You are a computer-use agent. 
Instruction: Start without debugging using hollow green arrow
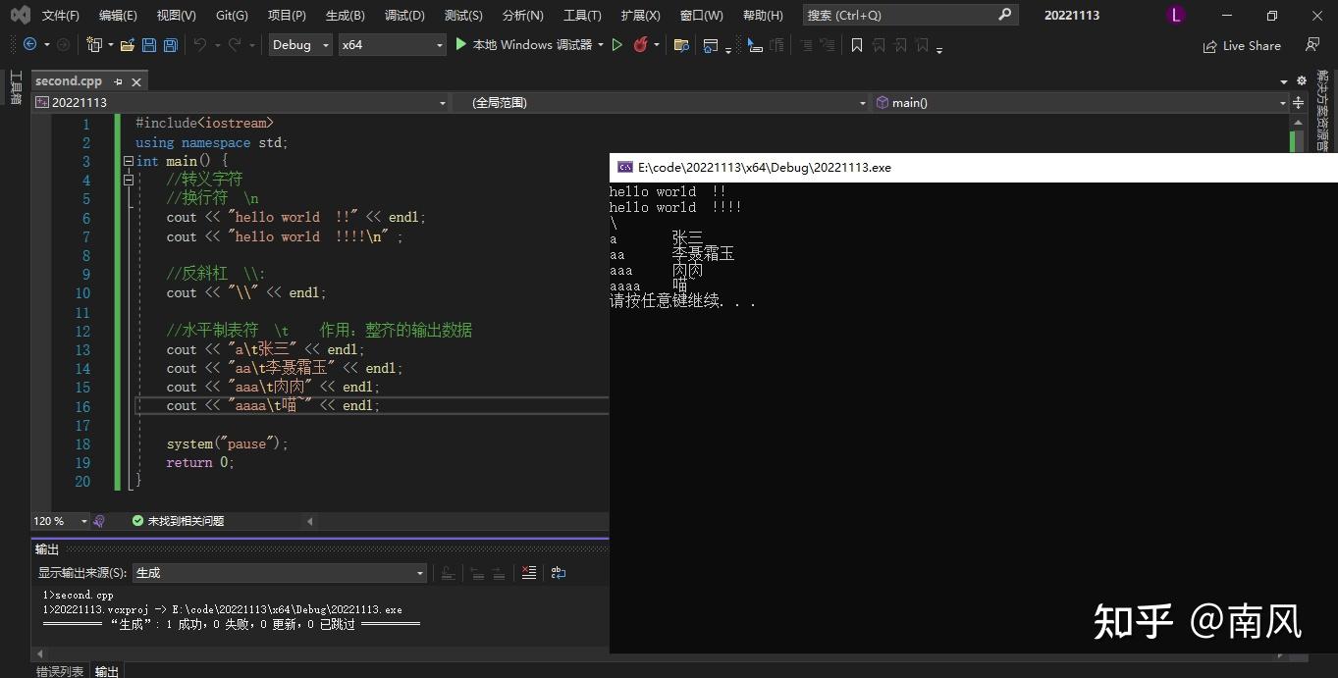(x=617, y=45)
